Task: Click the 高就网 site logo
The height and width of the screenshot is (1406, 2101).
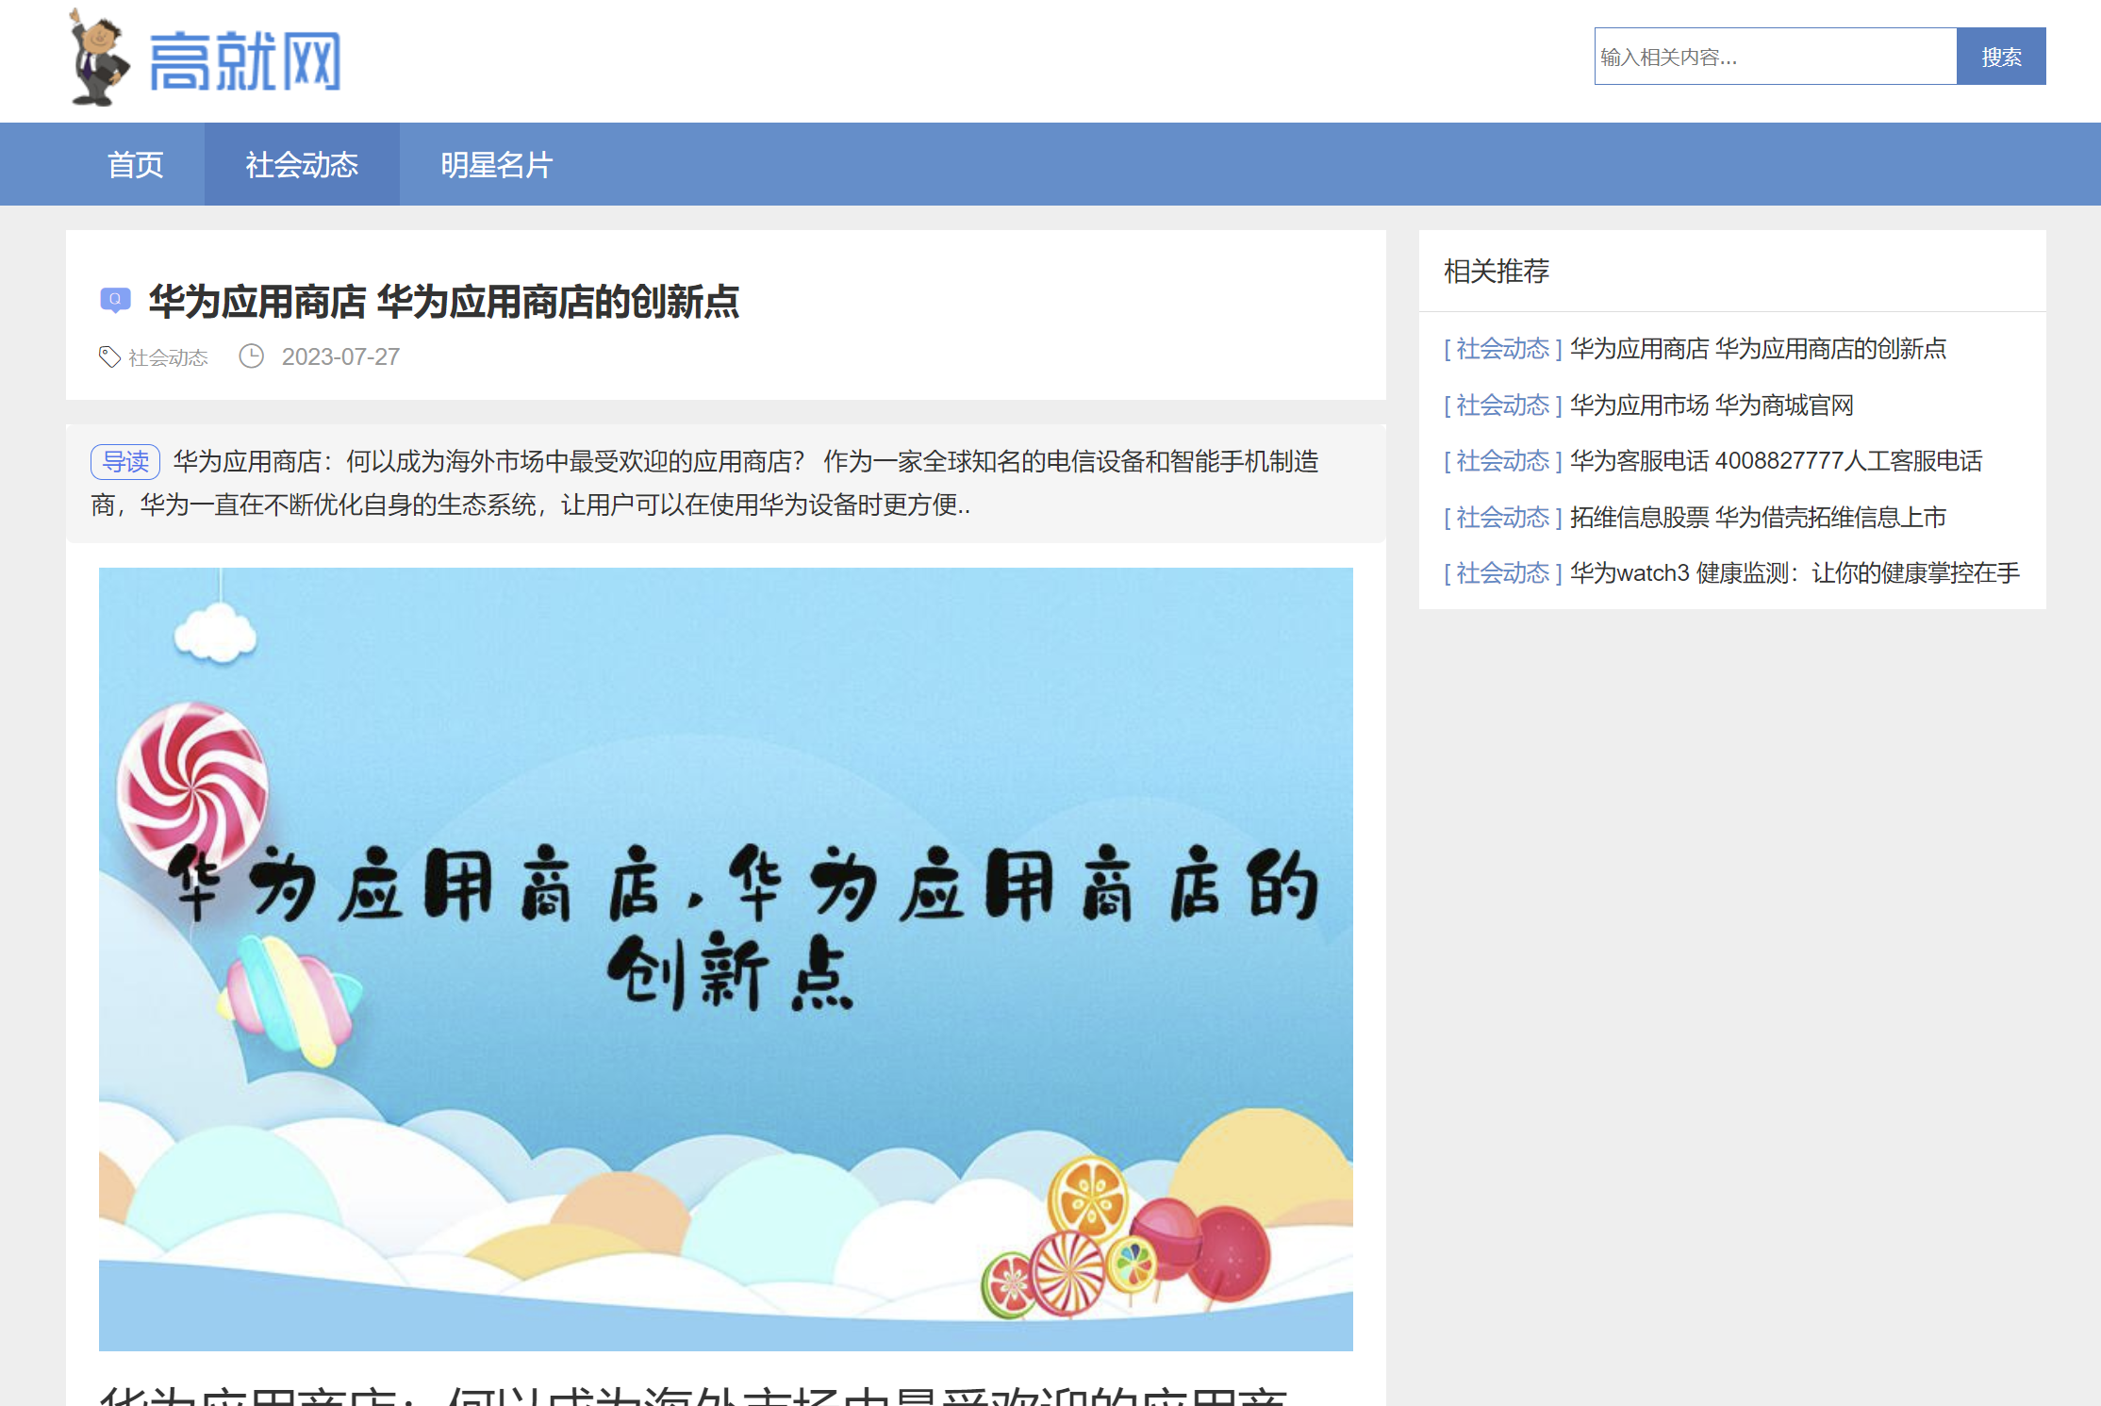Action: coord(205,58)
